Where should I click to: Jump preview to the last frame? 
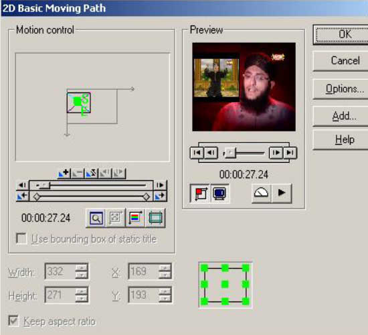pos(290,153)
